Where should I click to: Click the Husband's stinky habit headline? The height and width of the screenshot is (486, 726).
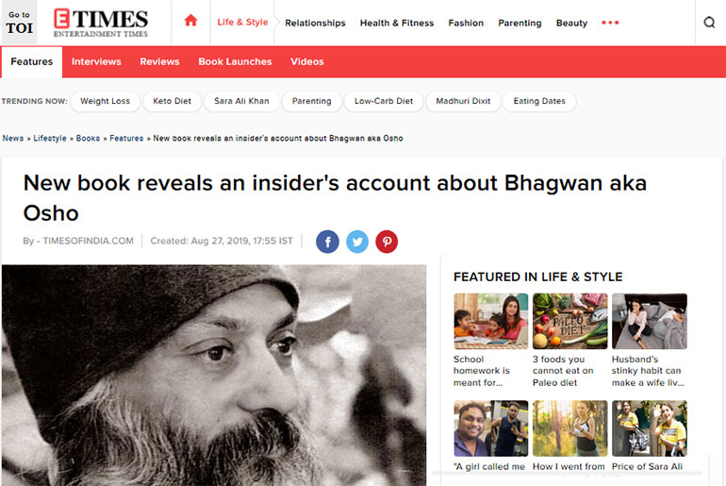point(648,371)
